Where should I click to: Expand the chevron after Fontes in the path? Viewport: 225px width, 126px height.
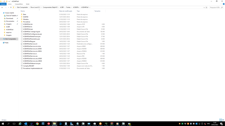coord(72,7)
